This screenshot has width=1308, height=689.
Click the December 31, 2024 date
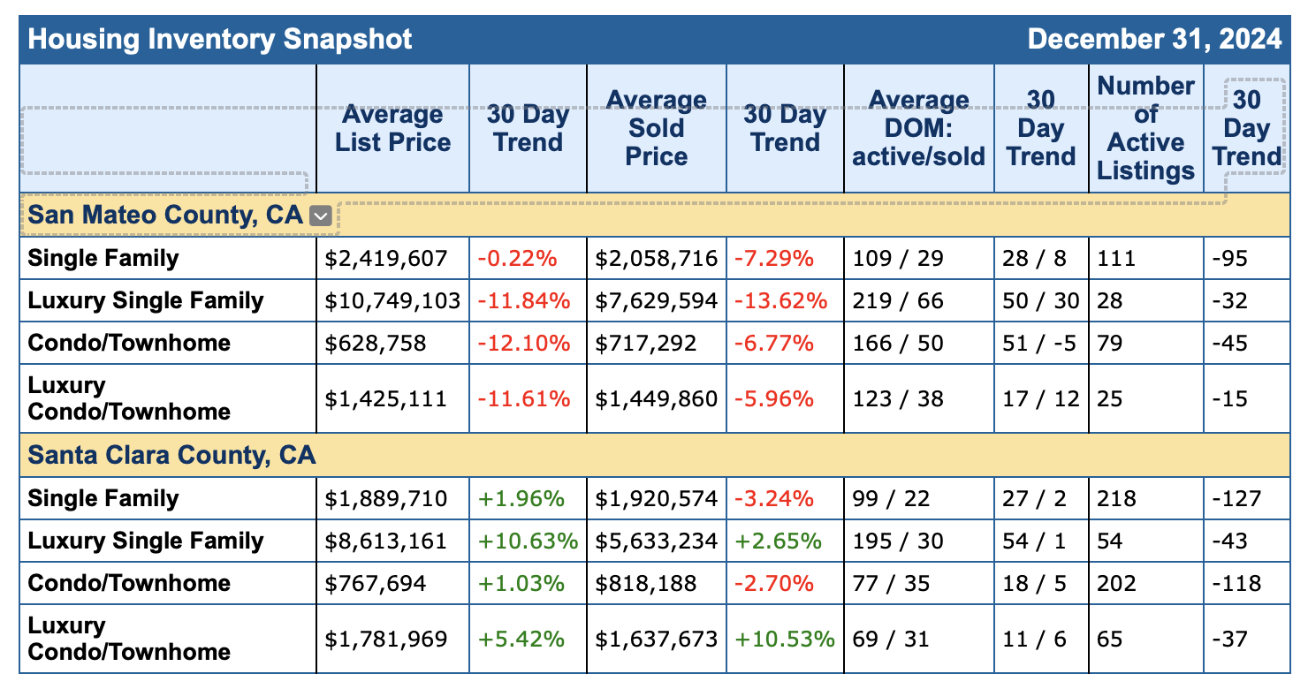click(x=1154, y=39)
